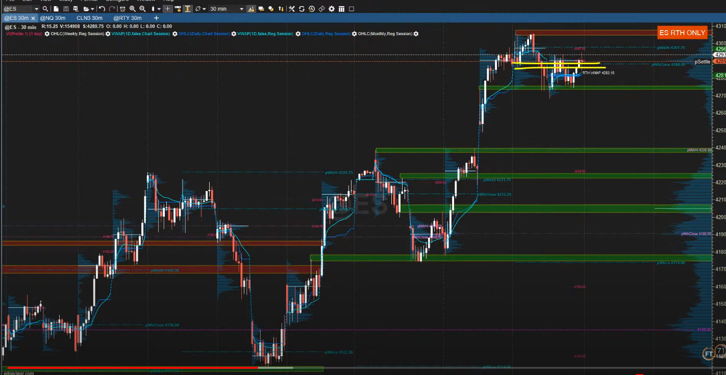Open the symbol search magnifier
Screen dimensions: 726x375
45,9
